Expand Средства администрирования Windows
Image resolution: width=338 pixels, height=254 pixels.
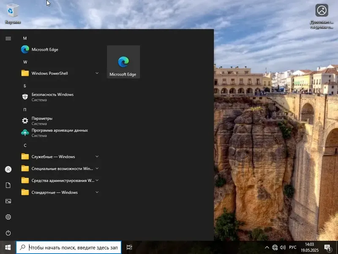pyautogui.click(x=97, y=180)
